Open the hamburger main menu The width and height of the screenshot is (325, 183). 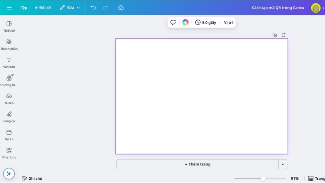pyautogui.click(x=9, y=8)
